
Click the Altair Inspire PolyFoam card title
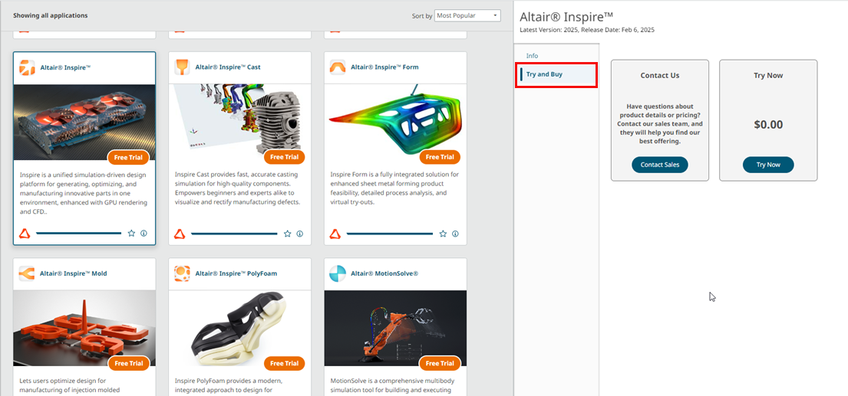point(236,273)
